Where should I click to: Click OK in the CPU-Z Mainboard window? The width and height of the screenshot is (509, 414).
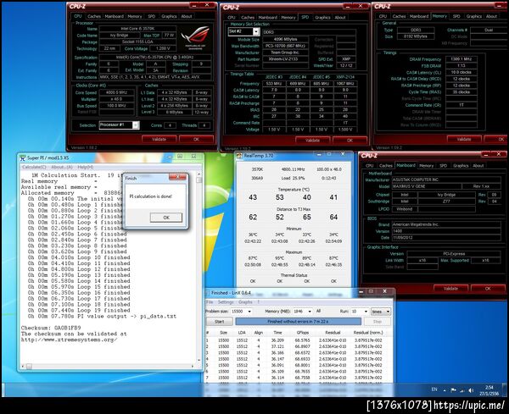click(488, 289)
